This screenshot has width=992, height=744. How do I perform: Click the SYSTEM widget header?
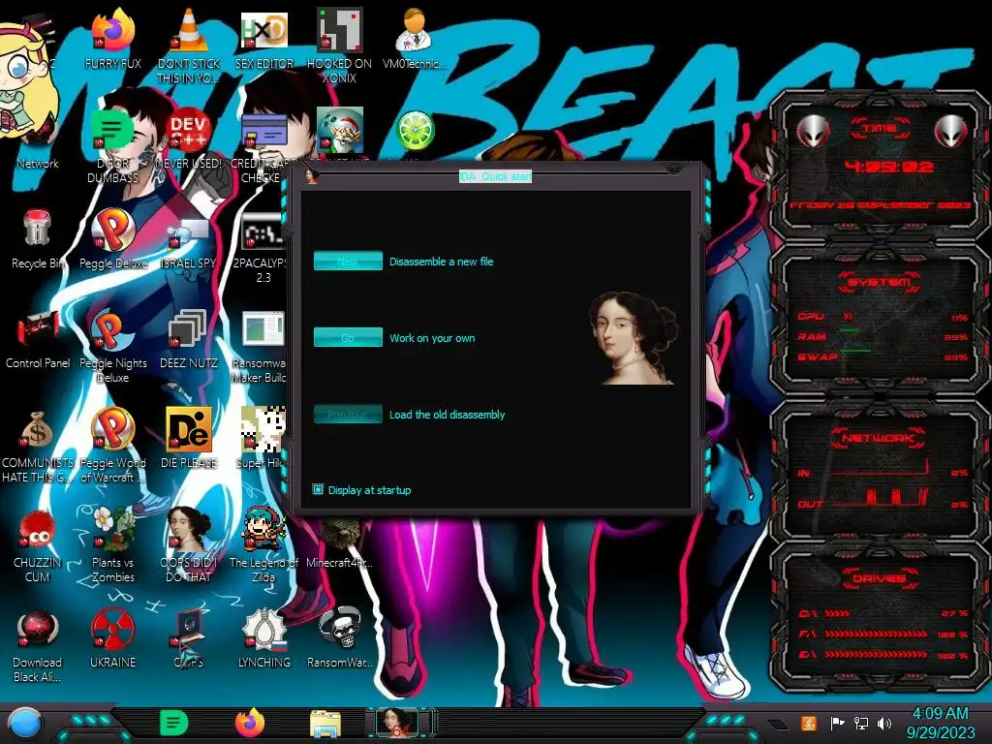(x=880, y=282)
